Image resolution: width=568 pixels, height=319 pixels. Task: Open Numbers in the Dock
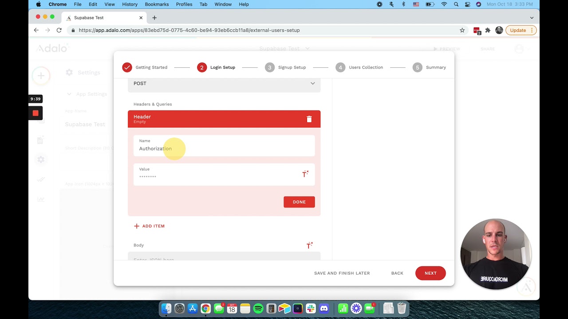[x=343, y=308]
